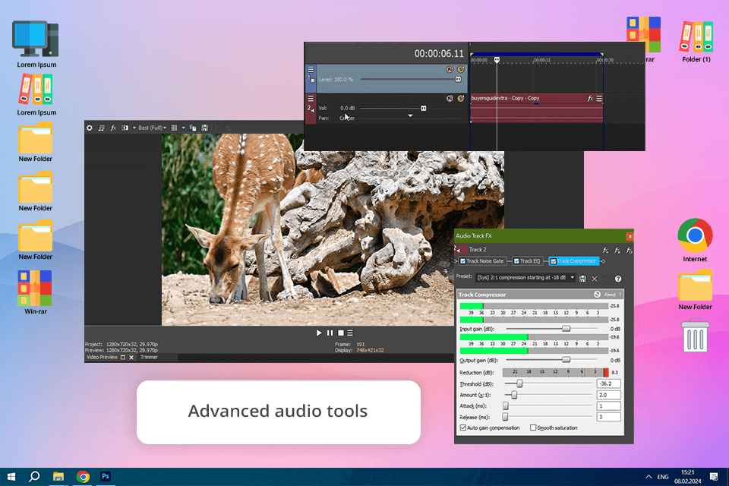Viewport: 729px width, 486px height.
Task: Solo video track 1
Action: (461, 69)
